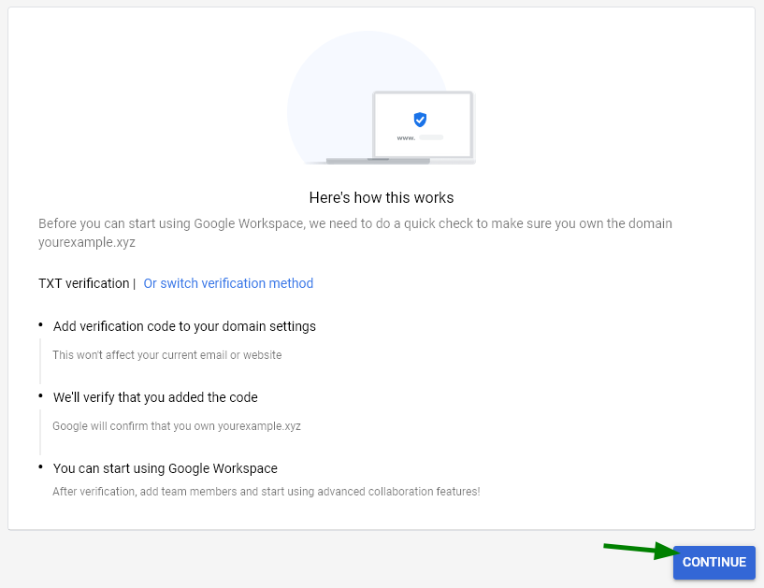Click the 'After verification, add team members' text
Image resolution: width=764 pixels, height=588 pixels.
(x=266, y=492)
